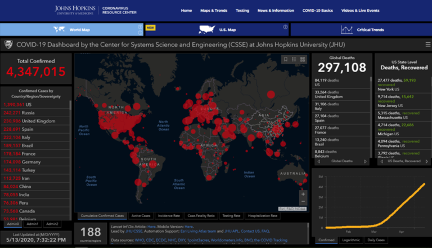Select Michigan US 4,714 deaths entry
Image resolution: width=432 pixels, height=248 pixels.
[403, 129]
